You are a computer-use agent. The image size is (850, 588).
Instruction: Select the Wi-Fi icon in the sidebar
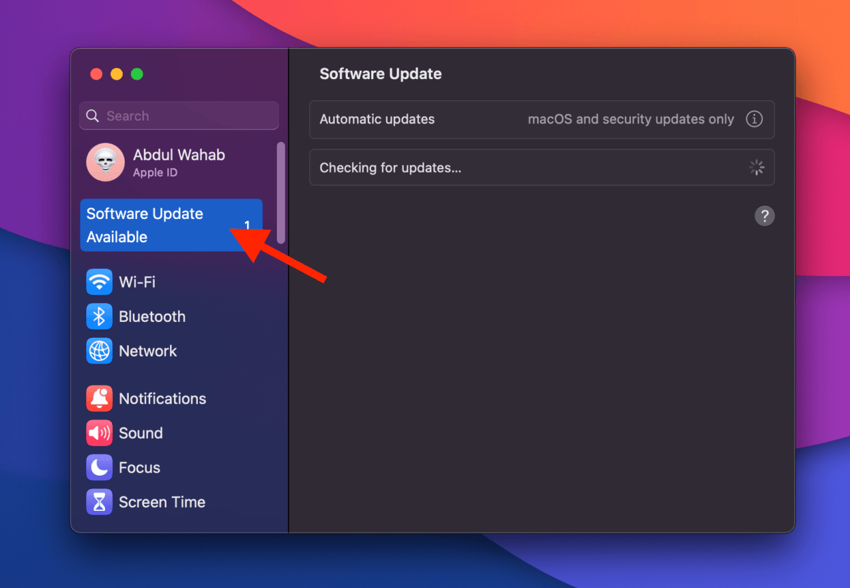(x=98, y=282)
